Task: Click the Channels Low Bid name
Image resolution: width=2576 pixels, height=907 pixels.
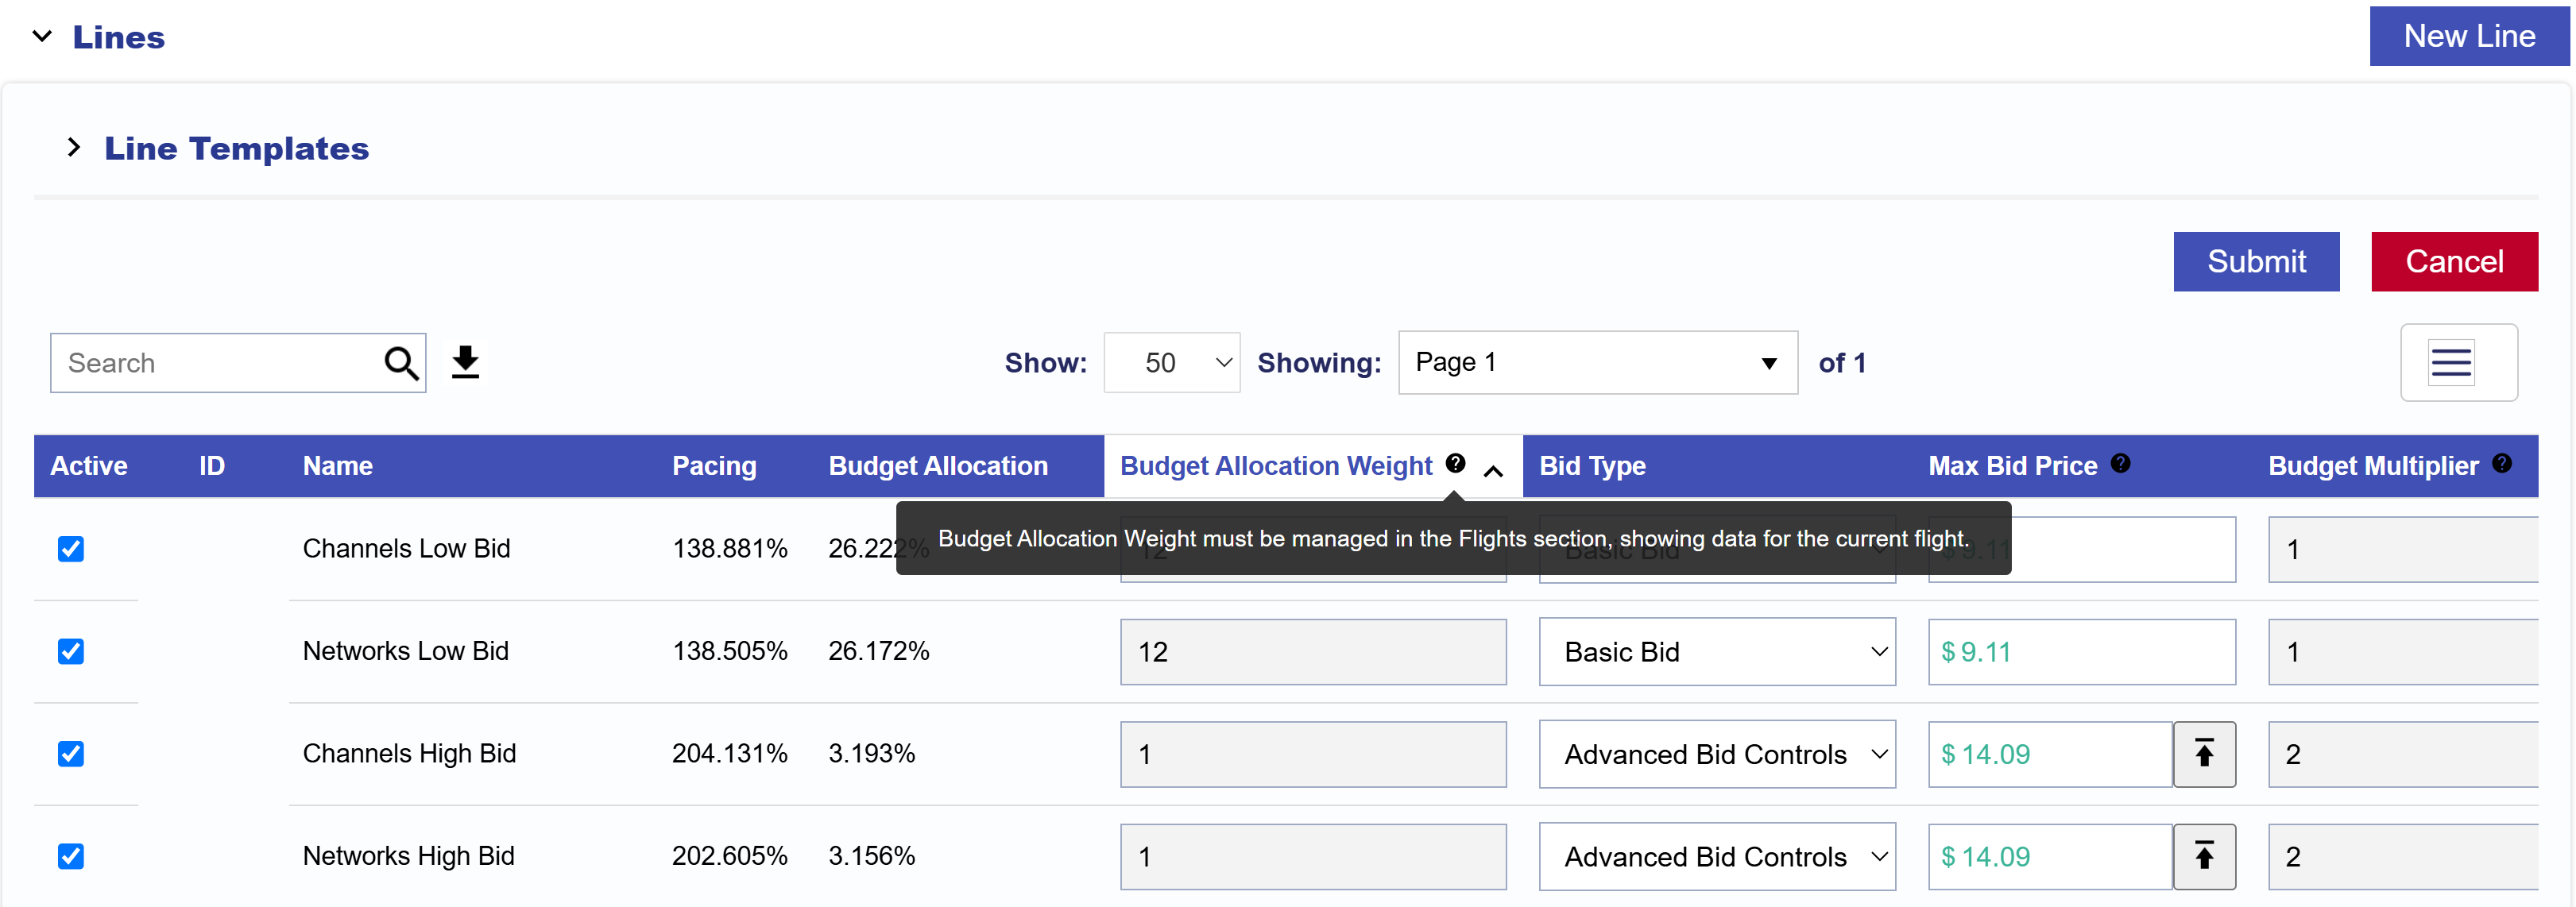Action: (x=406, y=549)
